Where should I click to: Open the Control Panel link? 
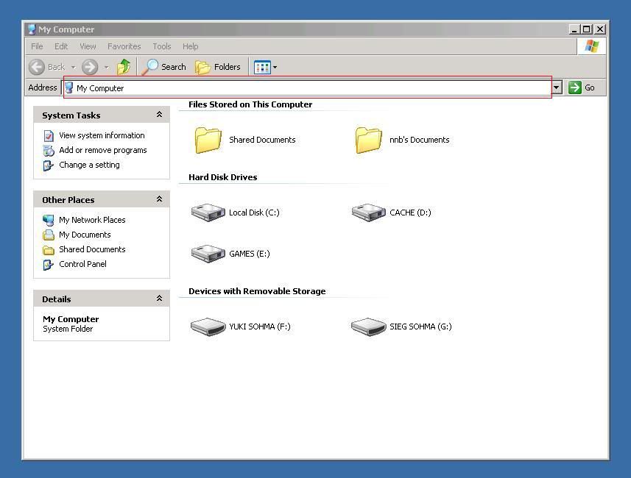(83, 264)
